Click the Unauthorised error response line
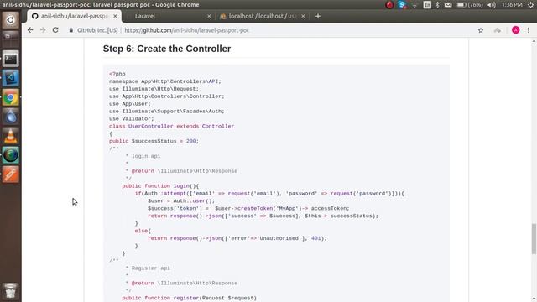The height and width of the screenshot is (302, 537). click(x=237, y=238)
